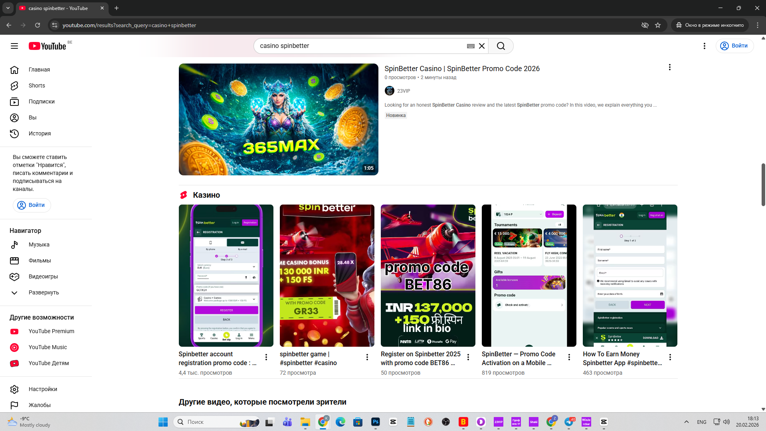Open the YouTube hamburger guide menu
Image resolution: width=766 pixels, height=431 pixels.
pyautogui.click(x=14, y=46)
